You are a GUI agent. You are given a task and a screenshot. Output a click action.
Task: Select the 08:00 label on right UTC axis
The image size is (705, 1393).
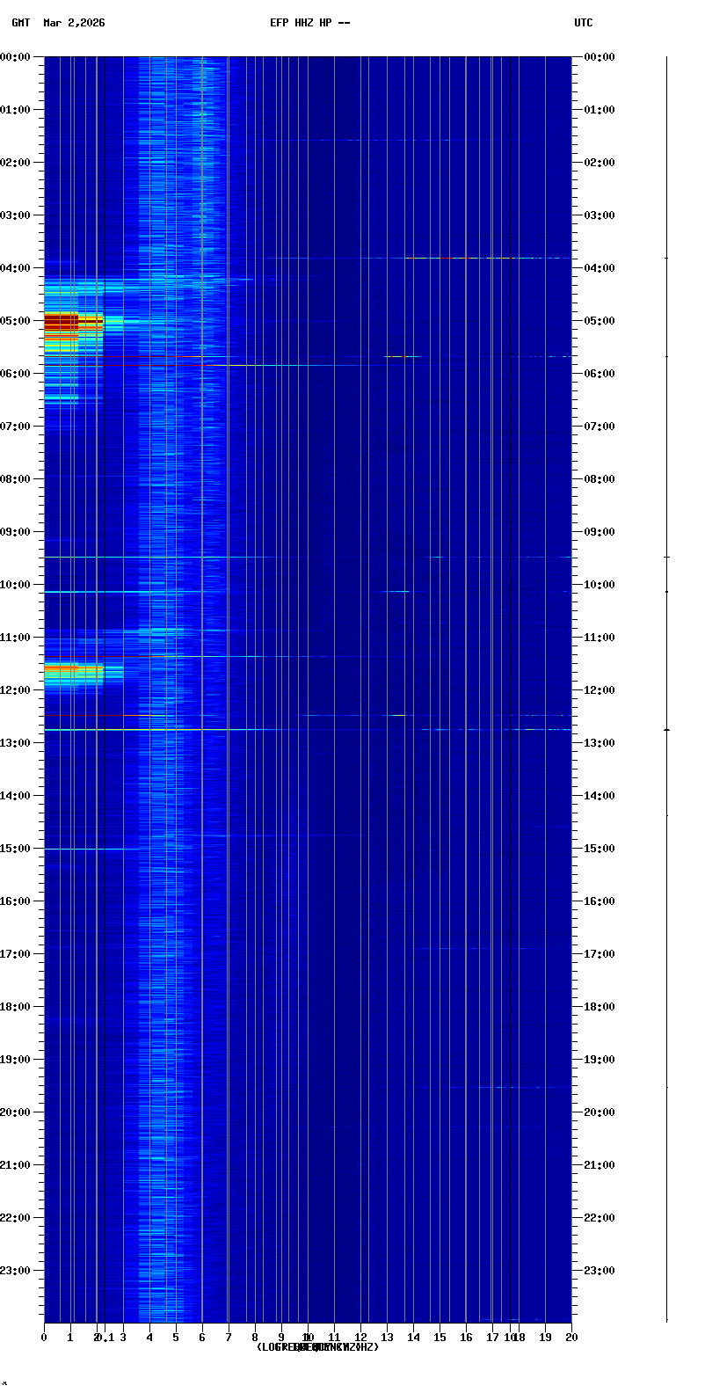[x=600, y=479]
